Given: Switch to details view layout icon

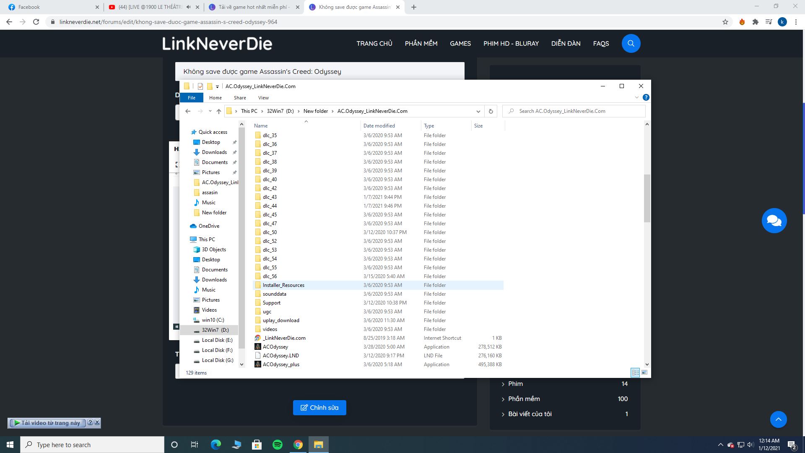Looking at the screenshot, I should [x=635, y=372].
